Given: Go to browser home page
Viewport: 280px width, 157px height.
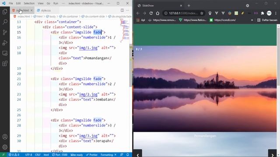Looking at the screenshot, I should pos(157,13).
